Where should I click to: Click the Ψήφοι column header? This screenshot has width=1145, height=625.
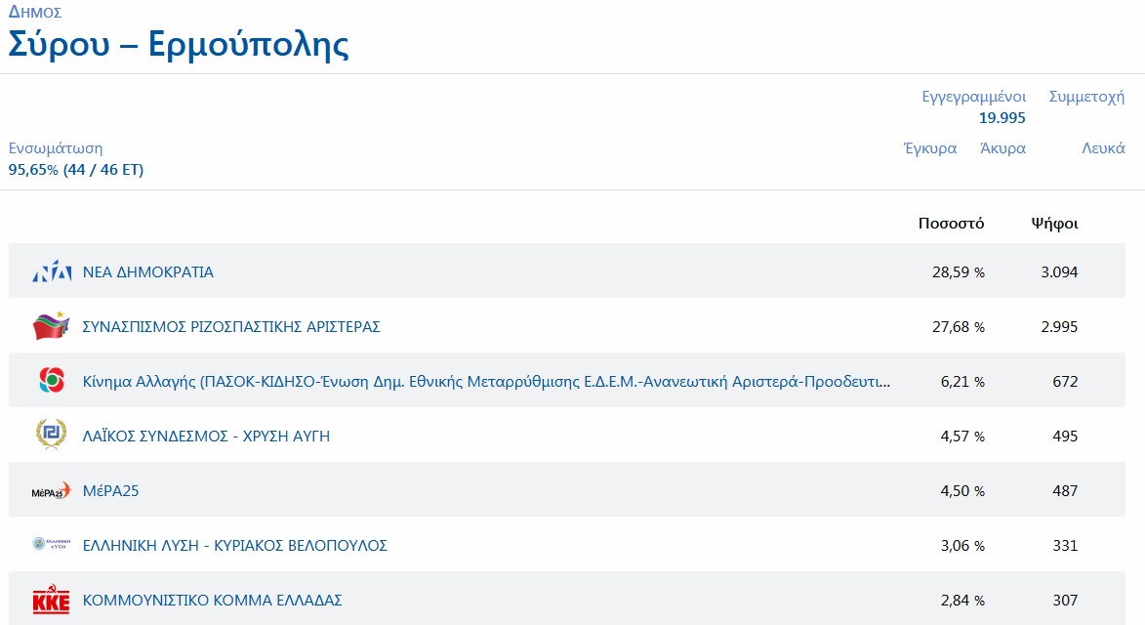coord(1054,224)
